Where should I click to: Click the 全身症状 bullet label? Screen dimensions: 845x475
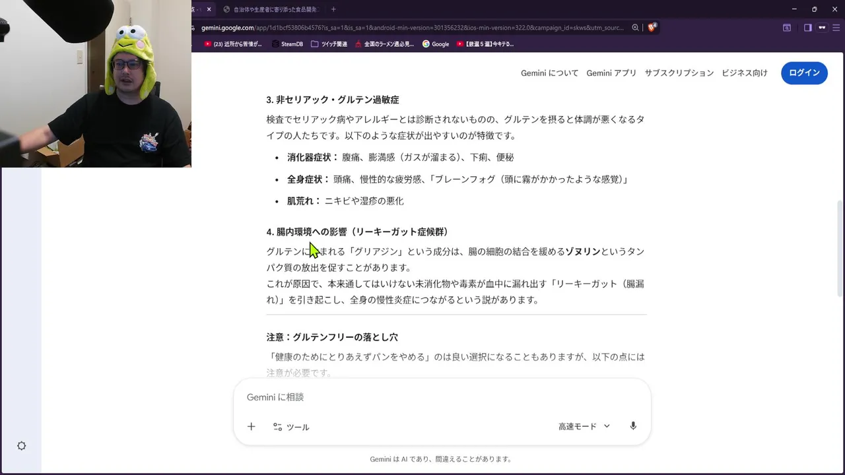click(308, 179)
